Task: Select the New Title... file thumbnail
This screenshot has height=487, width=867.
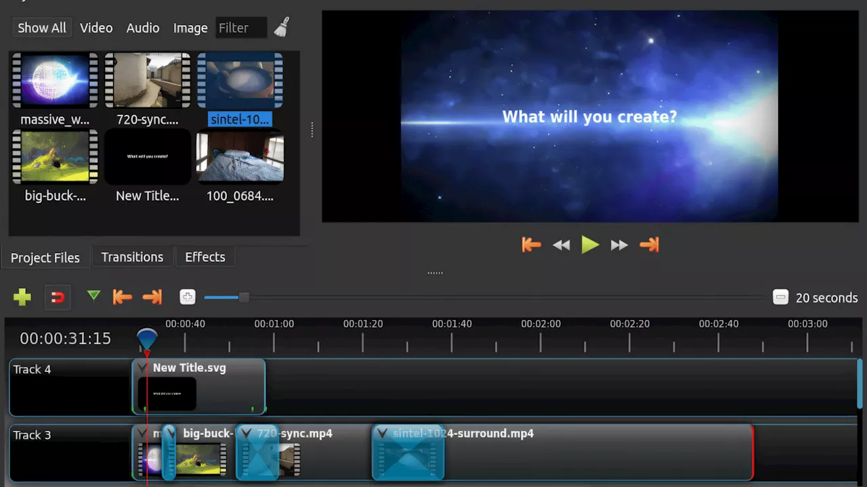Action: [x=148, y=157]
